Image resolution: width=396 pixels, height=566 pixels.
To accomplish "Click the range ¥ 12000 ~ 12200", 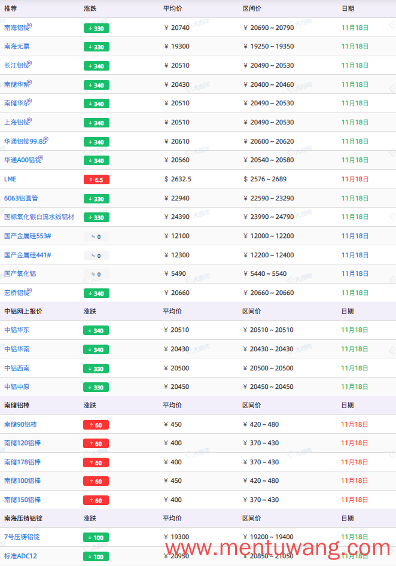I will point(269,236).
